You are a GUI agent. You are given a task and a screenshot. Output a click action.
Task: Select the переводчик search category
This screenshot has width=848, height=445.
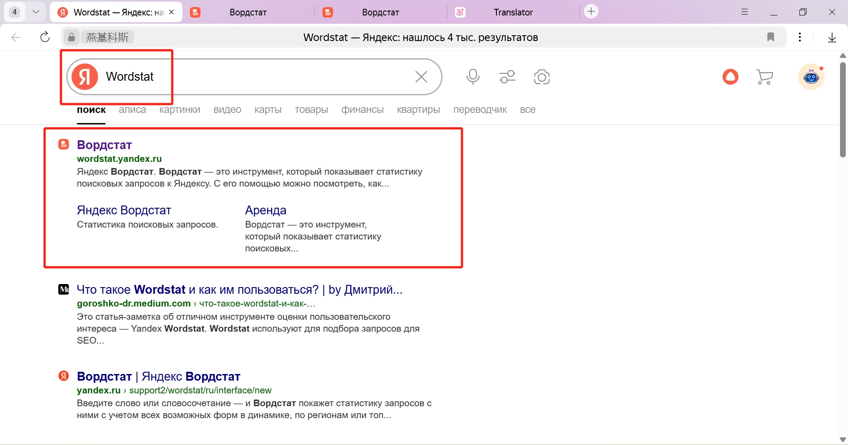click(480, 110)
